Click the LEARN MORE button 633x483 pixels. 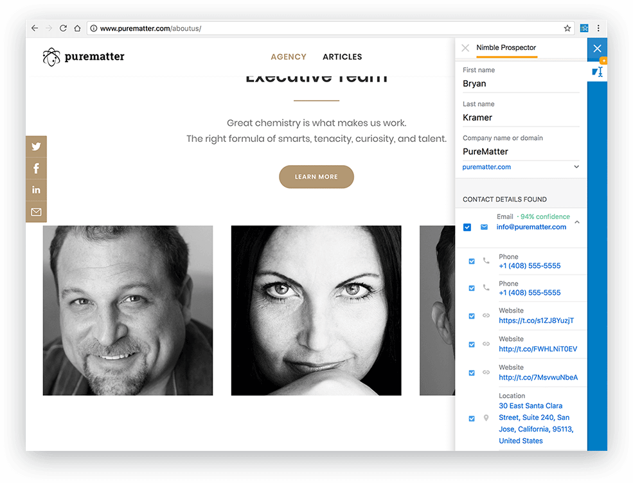pyautogui.click(x=316, y=177)
